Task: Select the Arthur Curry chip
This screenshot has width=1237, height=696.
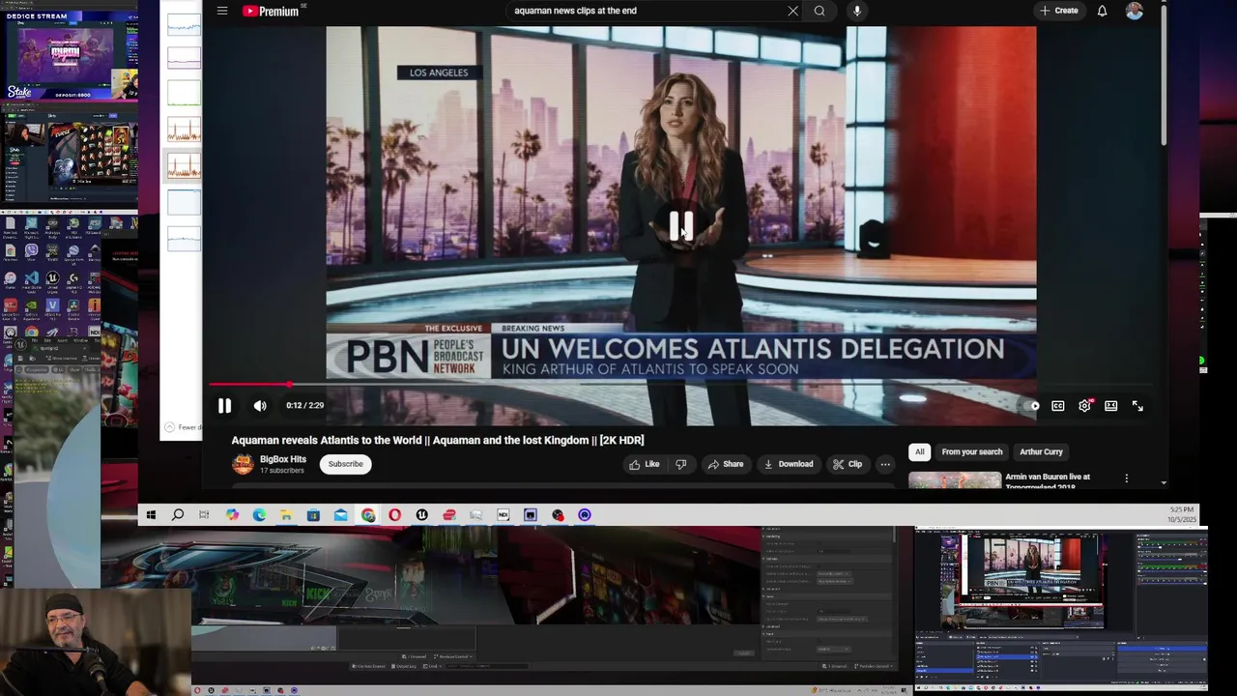Action: pos(1041,451)
